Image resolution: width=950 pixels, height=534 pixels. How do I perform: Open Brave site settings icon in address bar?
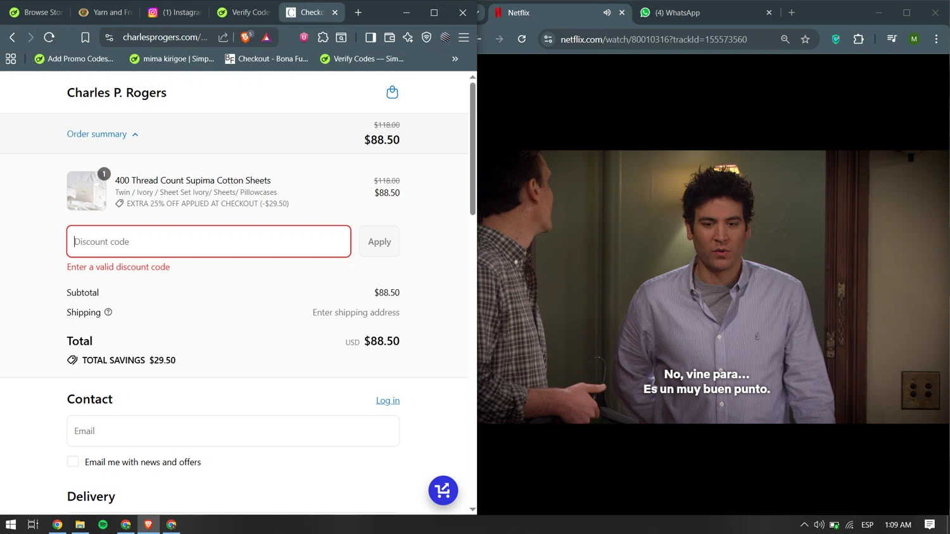[110, 37]
